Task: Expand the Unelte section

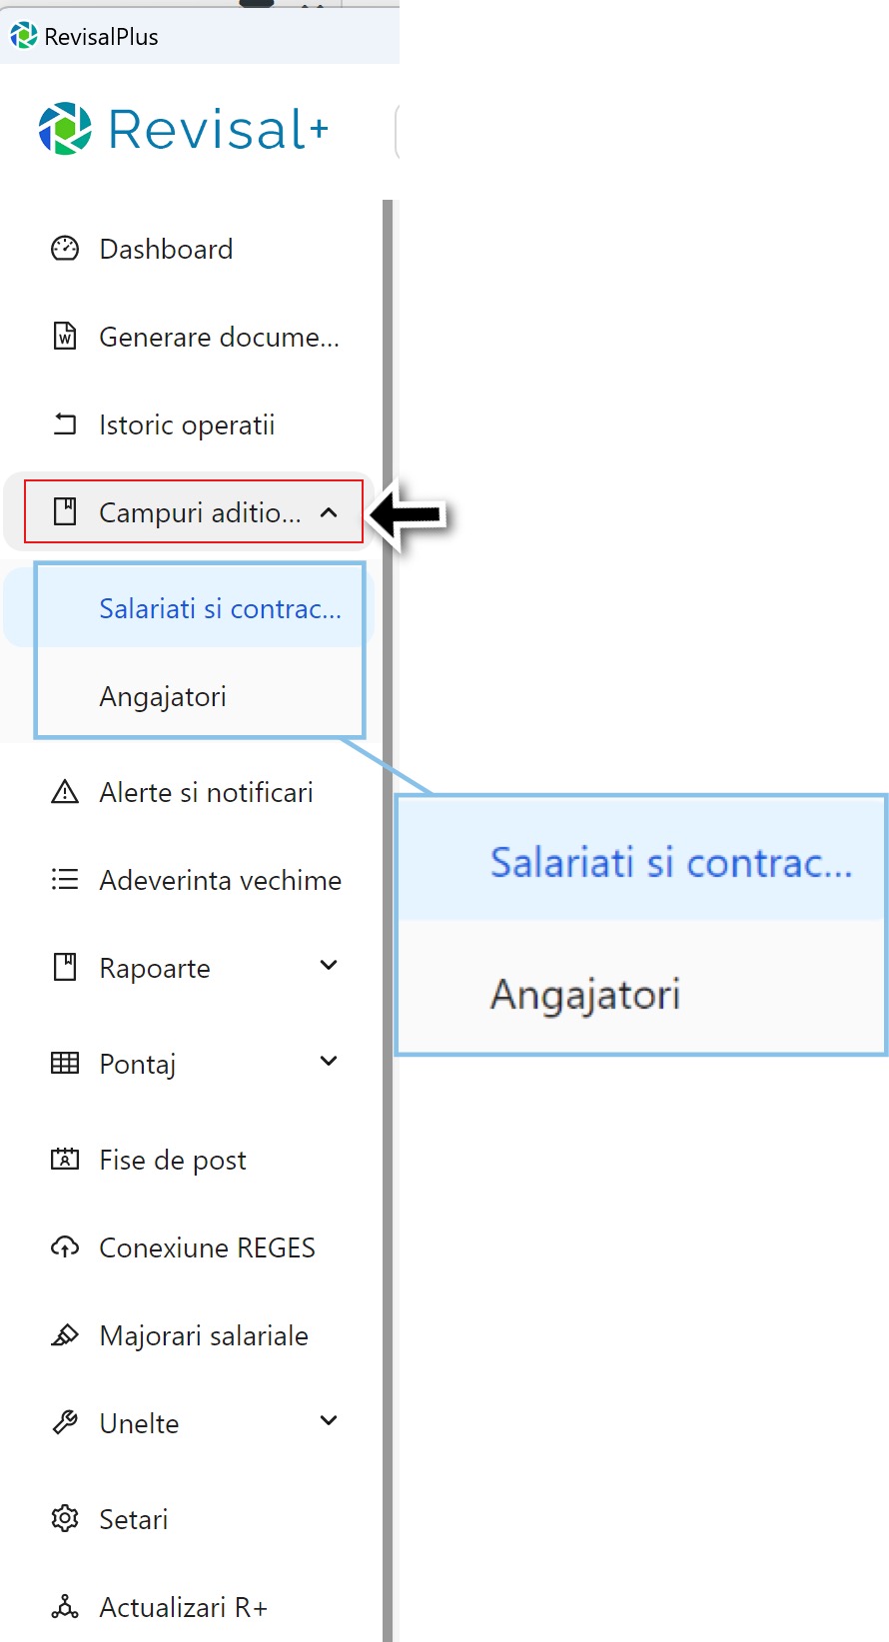Action: (x=328, y=1421)
